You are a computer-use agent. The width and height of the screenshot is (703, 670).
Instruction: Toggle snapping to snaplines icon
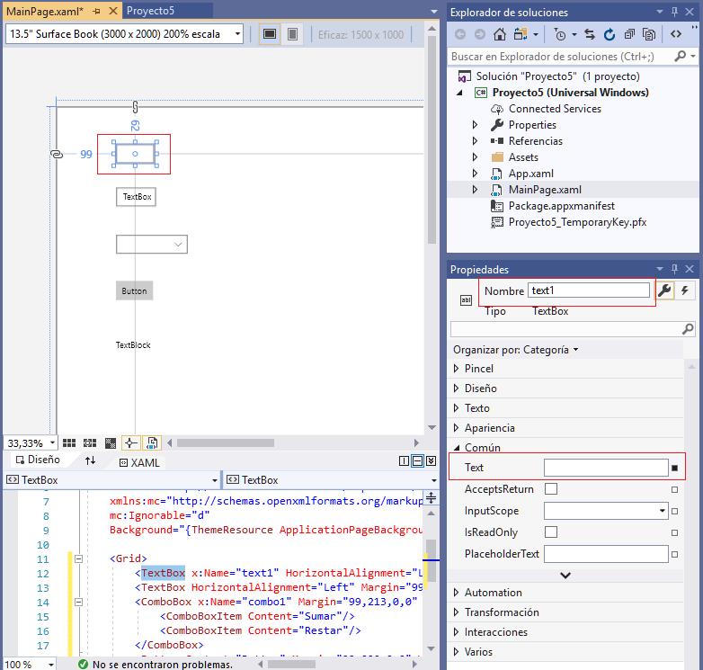[x=131, y=443]
